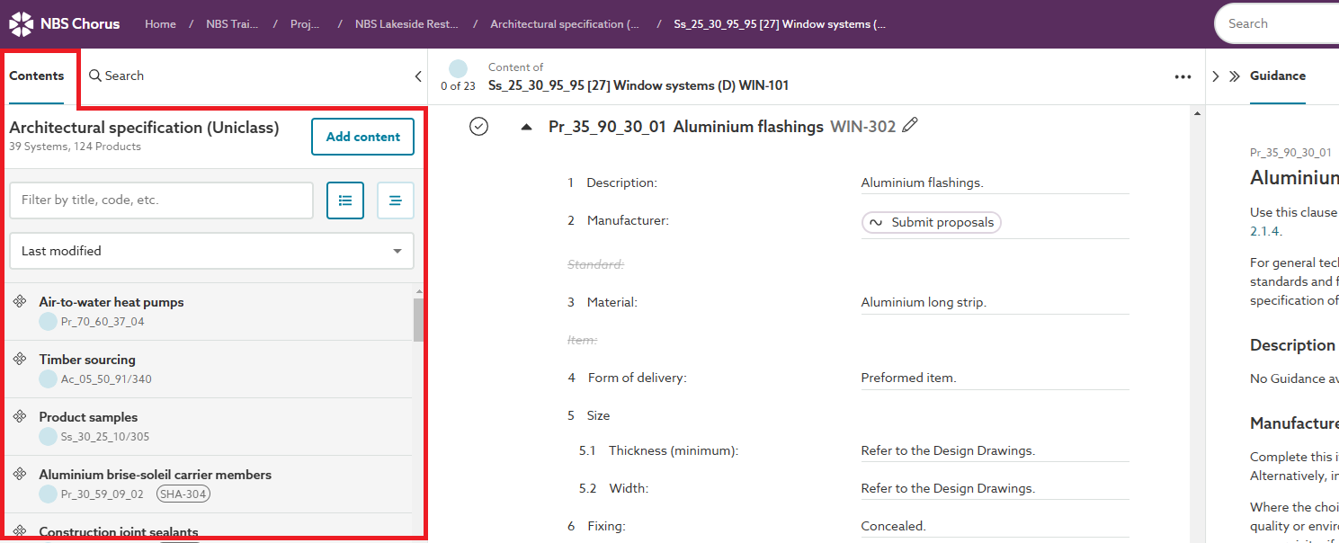Select the compact list view icon
The height and width of the screenshot is (543, 1339).
coord(396,200)
